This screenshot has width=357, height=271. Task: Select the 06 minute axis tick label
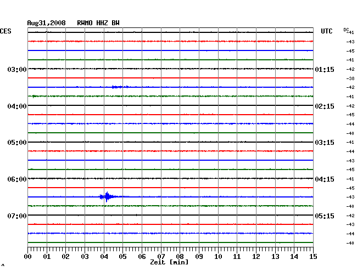point(142,256)
